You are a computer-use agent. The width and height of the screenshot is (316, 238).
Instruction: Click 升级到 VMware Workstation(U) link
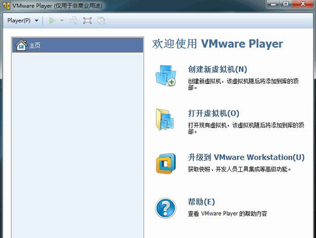pos(246,157)
